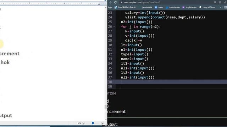This screenshot has width=227, height=127.
Task: Open the java tutorial bookmark
Action: 147,7
